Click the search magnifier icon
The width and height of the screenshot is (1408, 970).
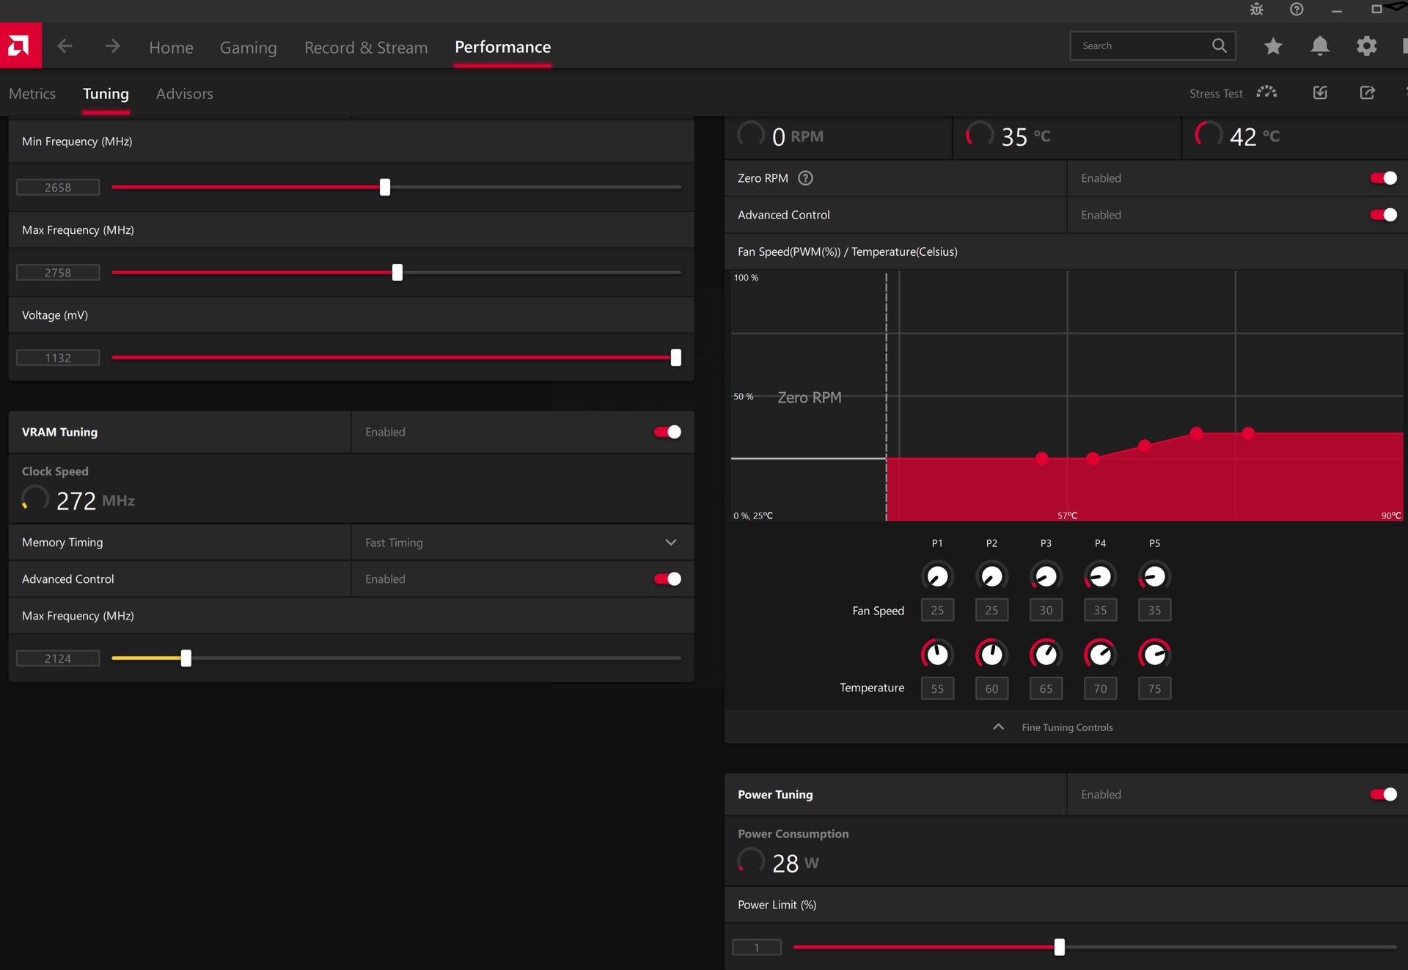[1219, 45]
